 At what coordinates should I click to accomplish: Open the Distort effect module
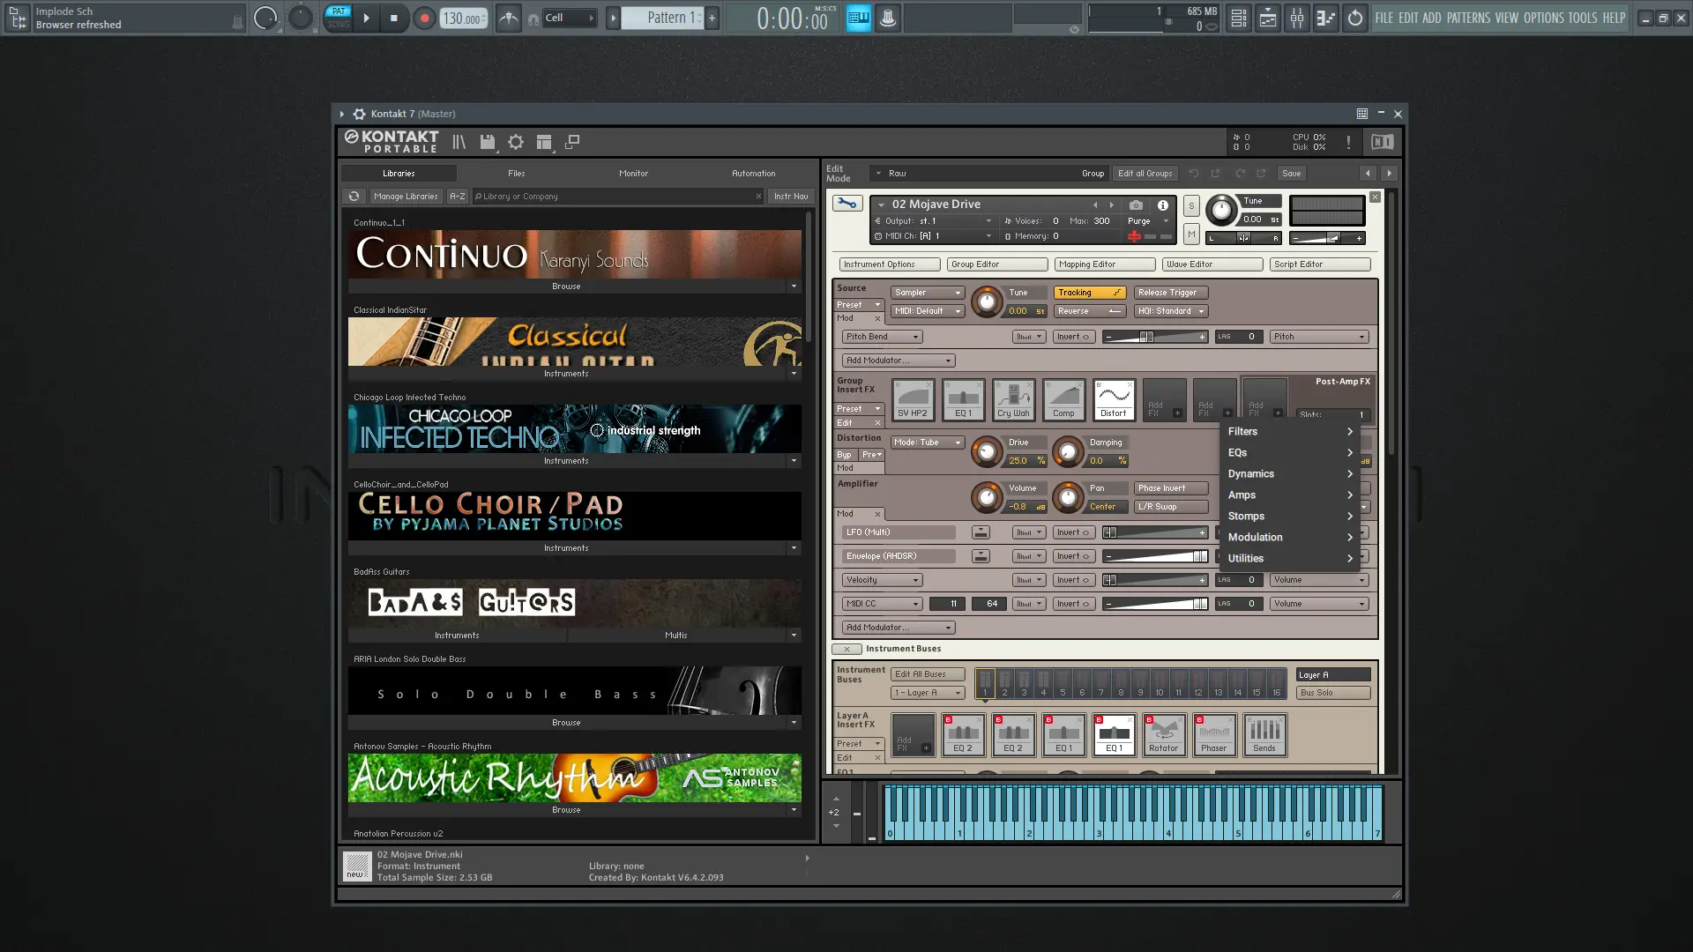[x=1113, y=399]
